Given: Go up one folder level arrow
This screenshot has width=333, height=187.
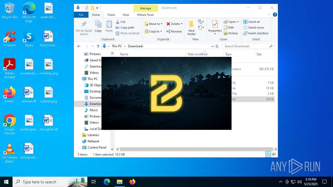Looking at the screenshot, I should click(98, 46).
